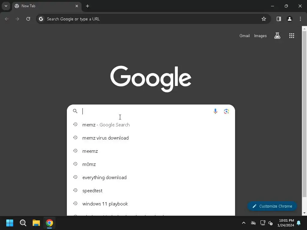Viewport: 307px width, 230px height.
Task: Search by image with Google Lens icon
Action: (227, 111)
